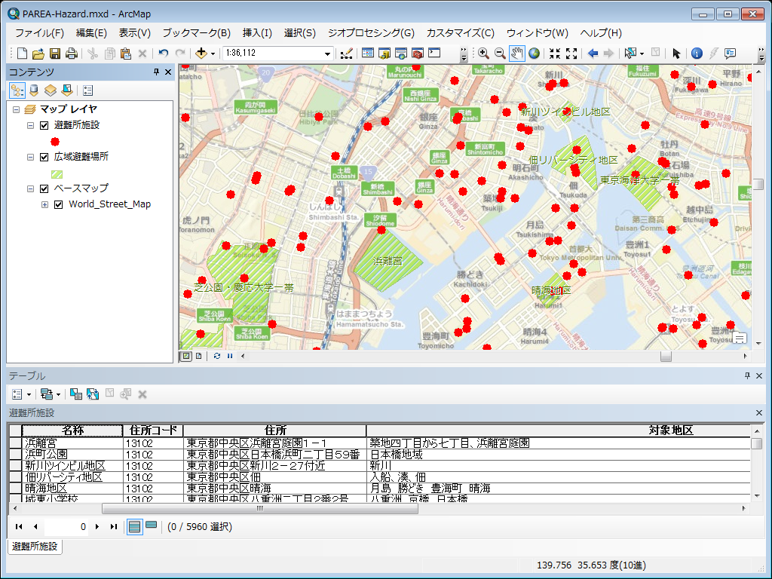The height and width of the screenshot is (579, 772).
Task: Click Switch Selection in table toolbar
Action: [93, 394]
